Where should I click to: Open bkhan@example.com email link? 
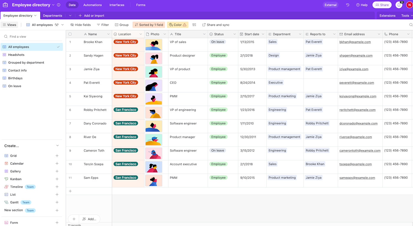click(355, 42)
